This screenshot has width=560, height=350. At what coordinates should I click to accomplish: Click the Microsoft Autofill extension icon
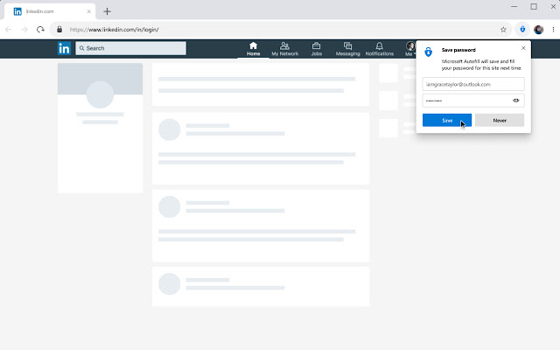pyautogui.click(x=522, y=29)
